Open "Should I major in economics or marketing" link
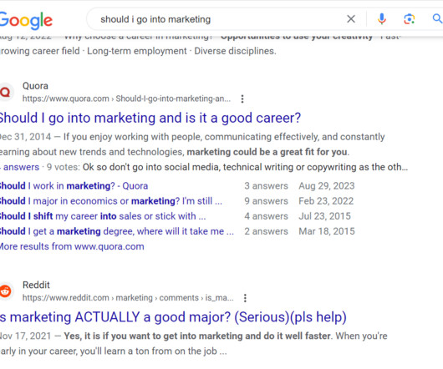The height and width of the screenshot is (369, 443). 111,201
